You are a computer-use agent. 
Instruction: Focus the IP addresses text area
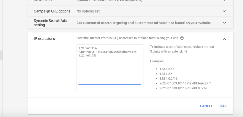pos(110,68)
